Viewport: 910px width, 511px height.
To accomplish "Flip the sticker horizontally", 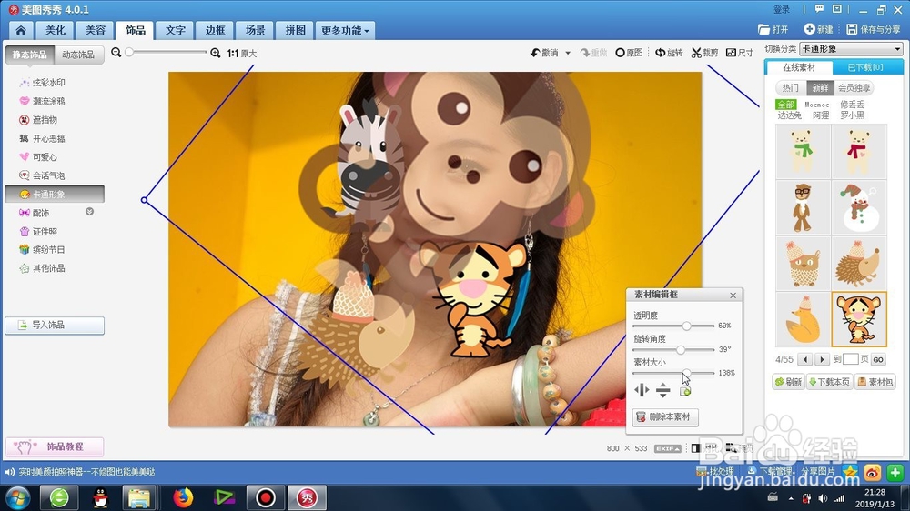I will coord(642,390).
